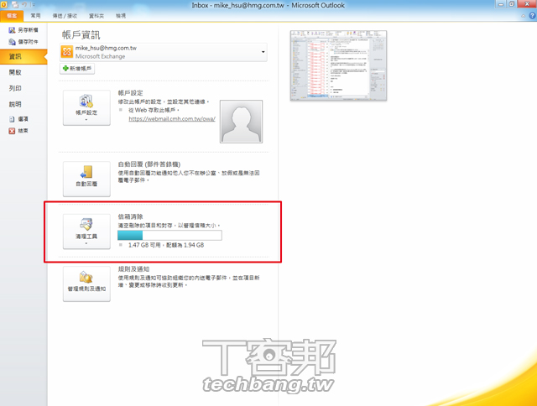This screenshot has height=406, width=537.
Task: Click the Send/Receive icon in quick access toolbar
Action: pos(15,5)
